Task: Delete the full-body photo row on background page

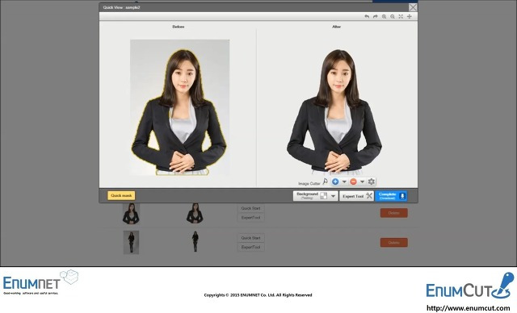Action: point(393,243)
